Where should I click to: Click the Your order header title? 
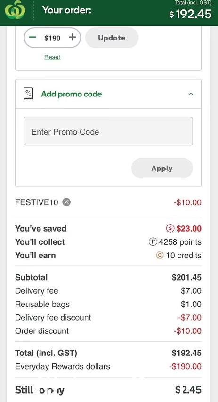tap(67, 10)
